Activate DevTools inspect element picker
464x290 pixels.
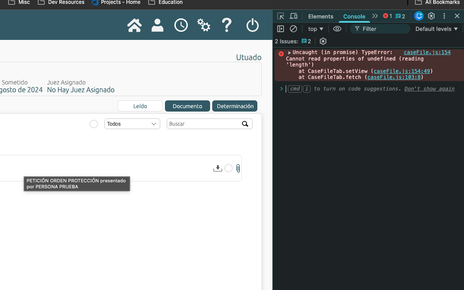(281, 16)
